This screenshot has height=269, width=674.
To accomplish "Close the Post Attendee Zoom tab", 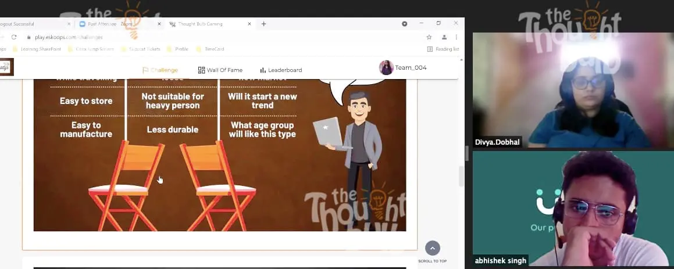I will coord(159,24).
